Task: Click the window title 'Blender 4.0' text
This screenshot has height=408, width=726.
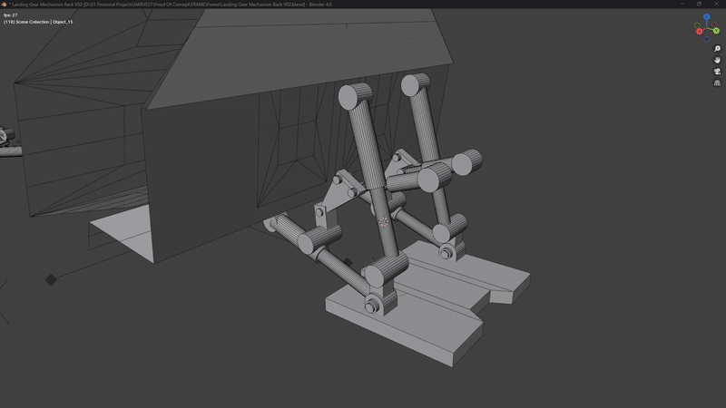Action: [x=320, y=5]
